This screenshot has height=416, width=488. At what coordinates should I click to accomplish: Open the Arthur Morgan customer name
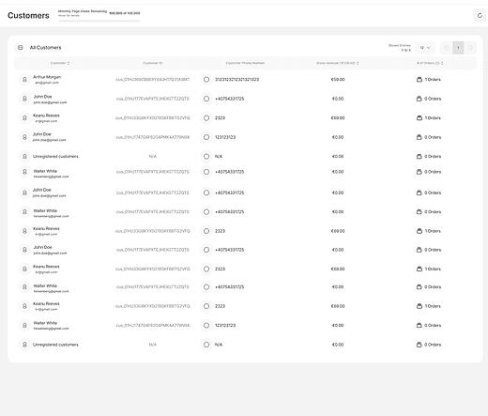tap(47, 77)
